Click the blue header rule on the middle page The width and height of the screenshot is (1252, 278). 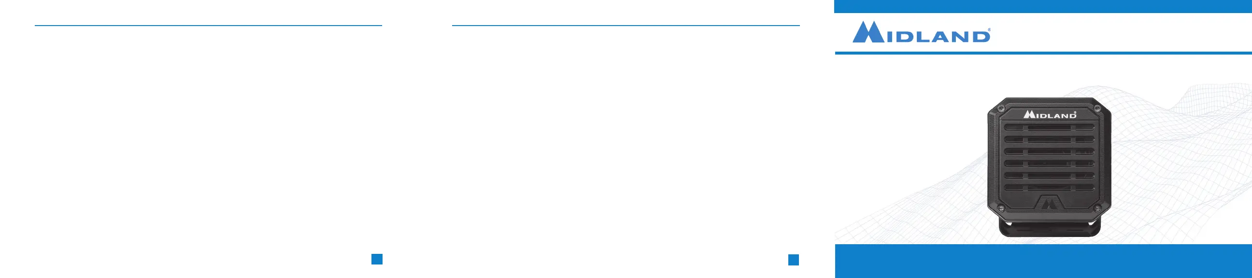626,25
